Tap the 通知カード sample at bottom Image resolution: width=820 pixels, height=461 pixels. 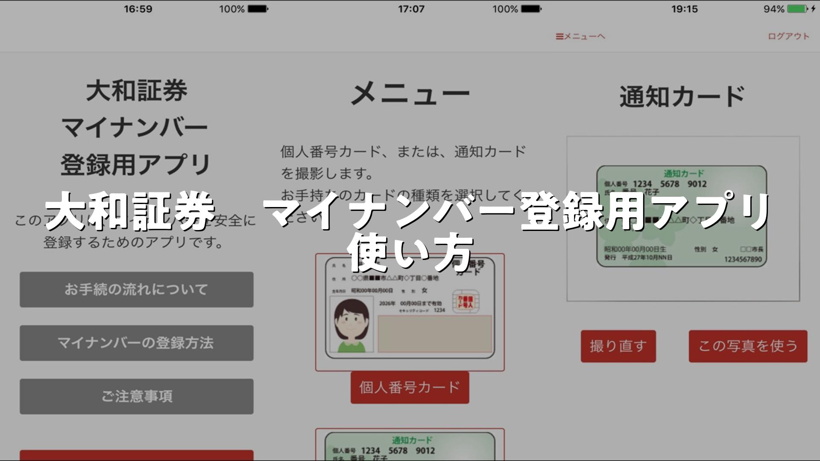pyautogui.click(x=410, y=446)
